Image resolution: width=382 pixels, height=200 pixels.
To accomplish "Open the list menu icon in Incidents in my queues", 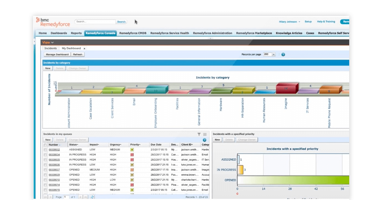I will tap(205, 134).
